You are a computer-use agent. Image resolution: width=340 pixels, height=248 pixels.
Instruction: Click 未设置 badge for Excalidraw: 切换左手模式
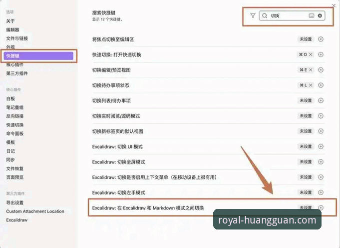(x=306, y=192)
